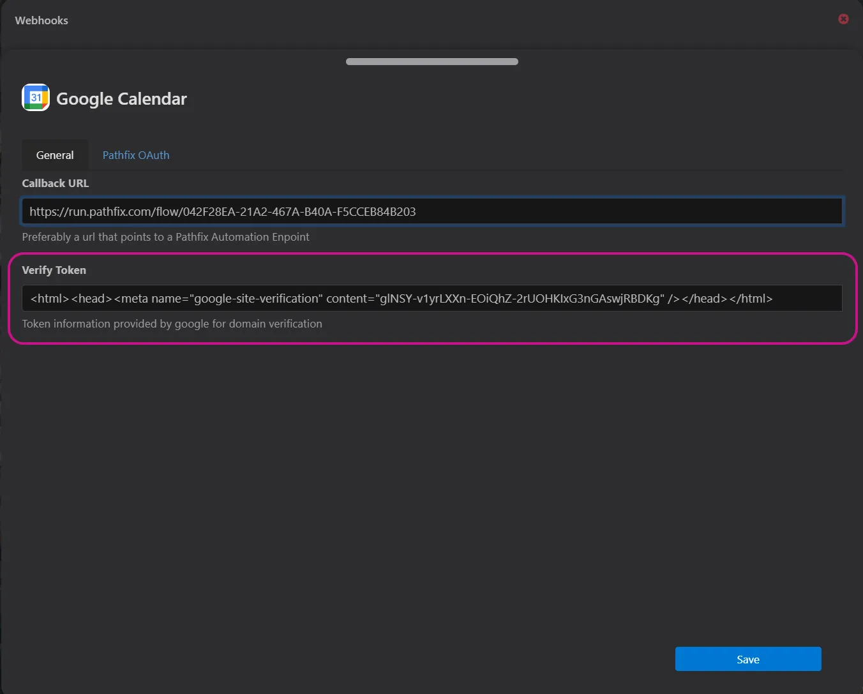Viewport: 863px width, 694px height.
Task: Switch to the General tab
Action: [x=55, y=155]
